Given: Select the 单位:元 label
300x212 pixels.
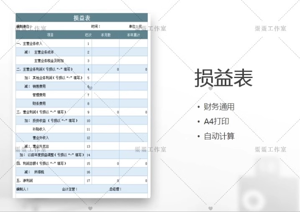Looking at the screenshot, I should (x=136, y=27).
